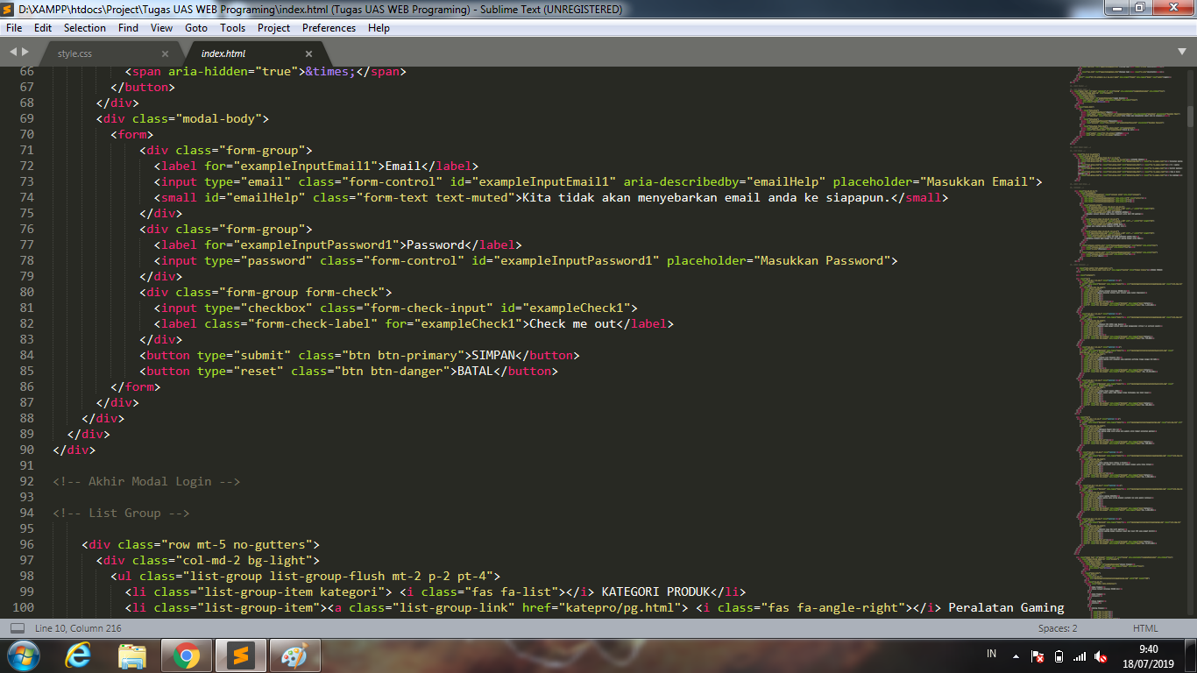Launch the paint palette image editor from taskbar
This screenshot has width=1197, height=673.
click(x=294, y=655)
